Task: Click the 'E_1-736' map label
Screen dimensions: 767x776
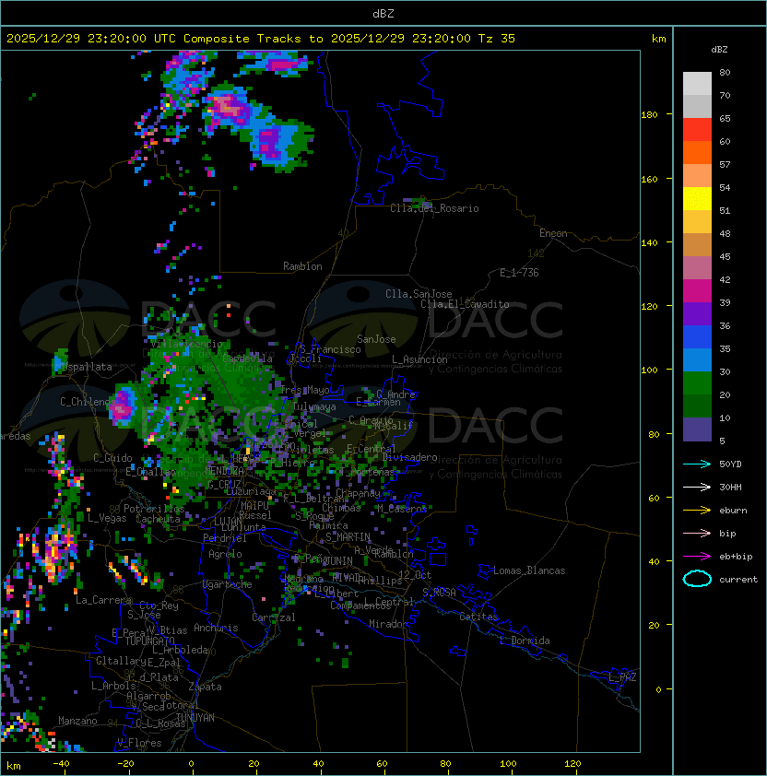Action: (x=519, y=273)
